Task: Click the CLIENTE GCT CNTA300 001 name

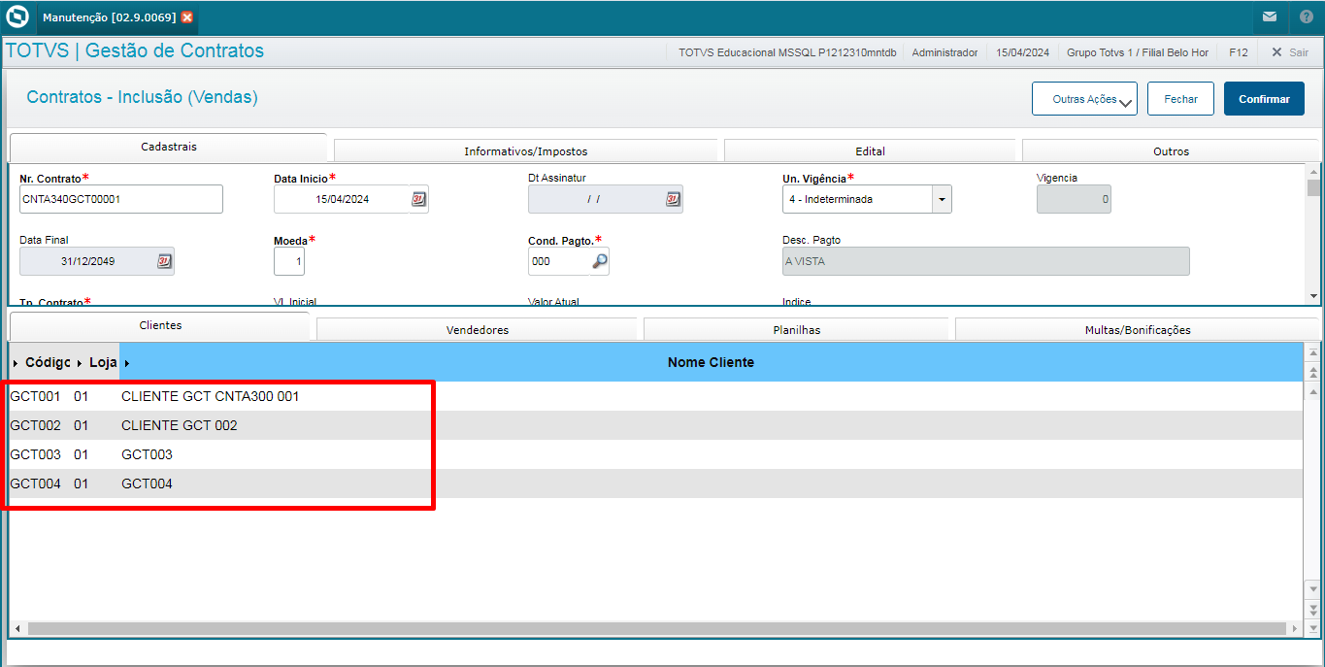Action: click(210, 396)
